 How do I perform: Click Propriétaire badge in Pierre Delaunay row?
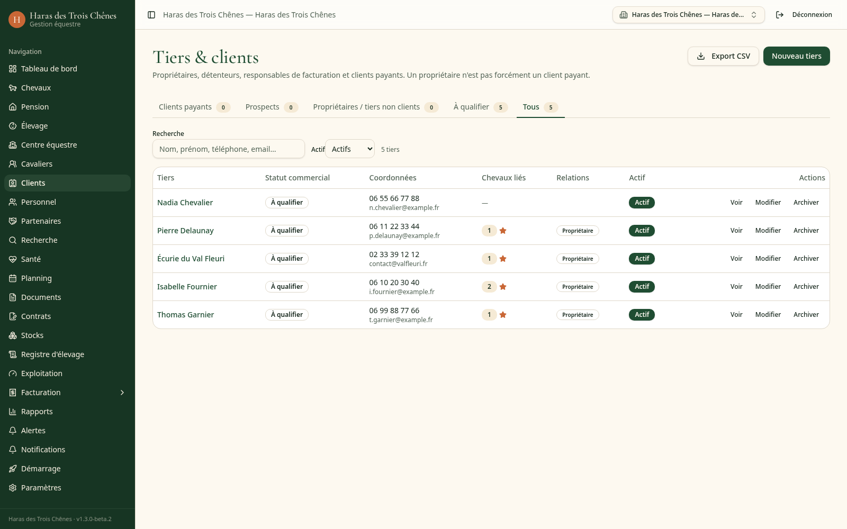click(578, 231)
